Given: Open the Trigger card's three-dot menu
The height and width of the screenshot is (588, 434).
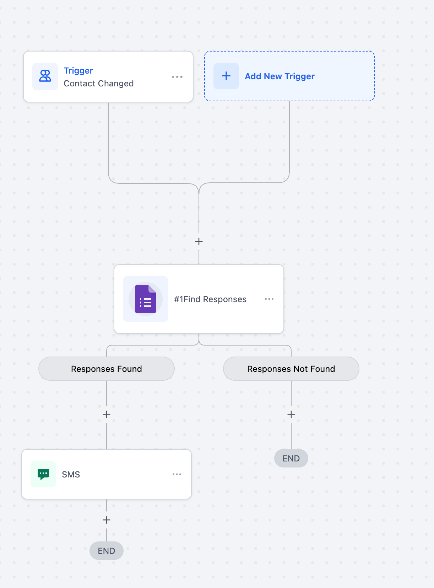Looking at the screenshot, I should tap(177, 77).
